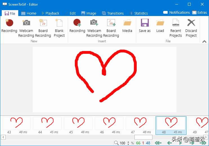
Task: Open the File ribbon tab
Action: [x=10, y=13]
